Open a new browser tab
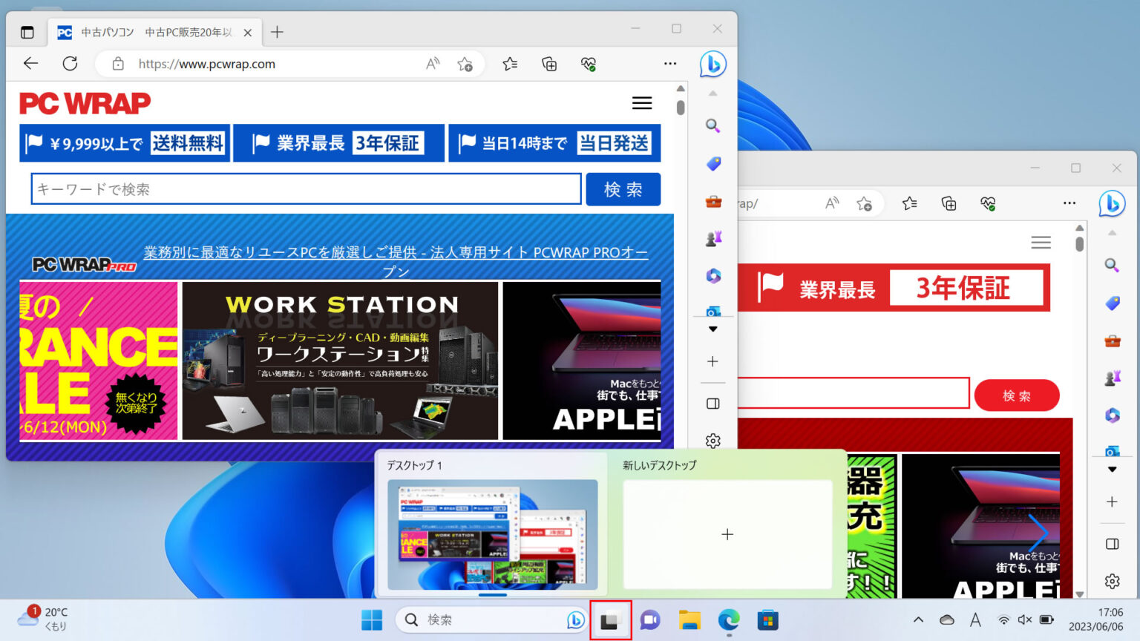1140x641 pixels. coord(277,32)
